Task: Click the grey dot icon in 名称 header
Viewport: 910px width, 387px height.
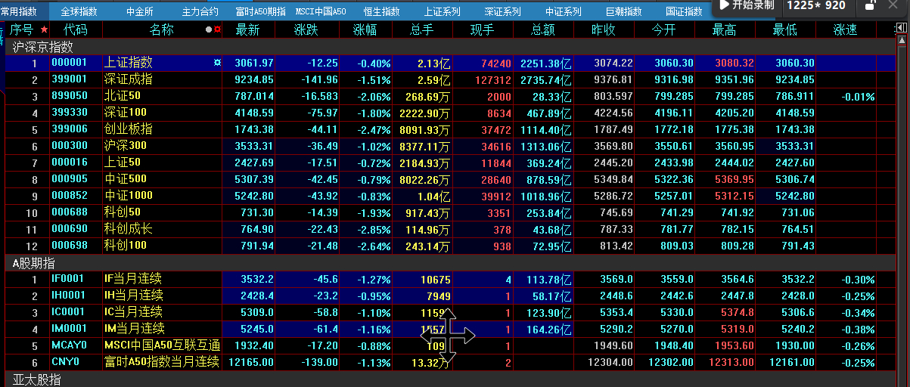Action: coord(209,30)
